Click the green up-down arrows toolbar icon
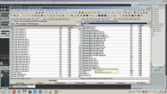 (46, 13)
